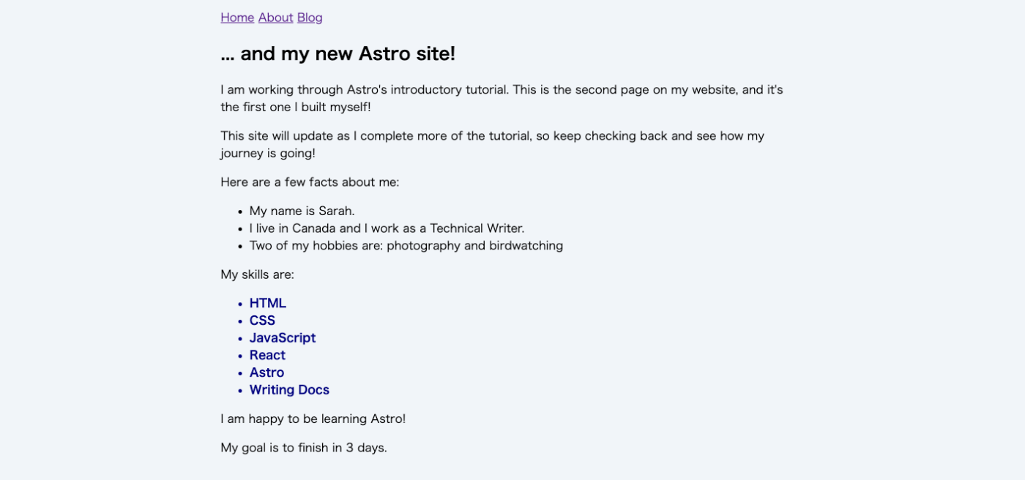
Task: Go to the About page link
Action: 275,18
